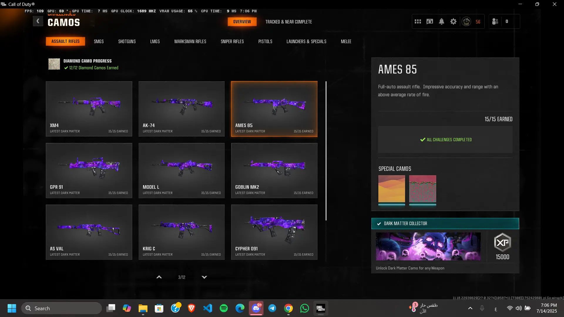
Task: Switch to the SMGs tab
Action: tap(99, 41)
